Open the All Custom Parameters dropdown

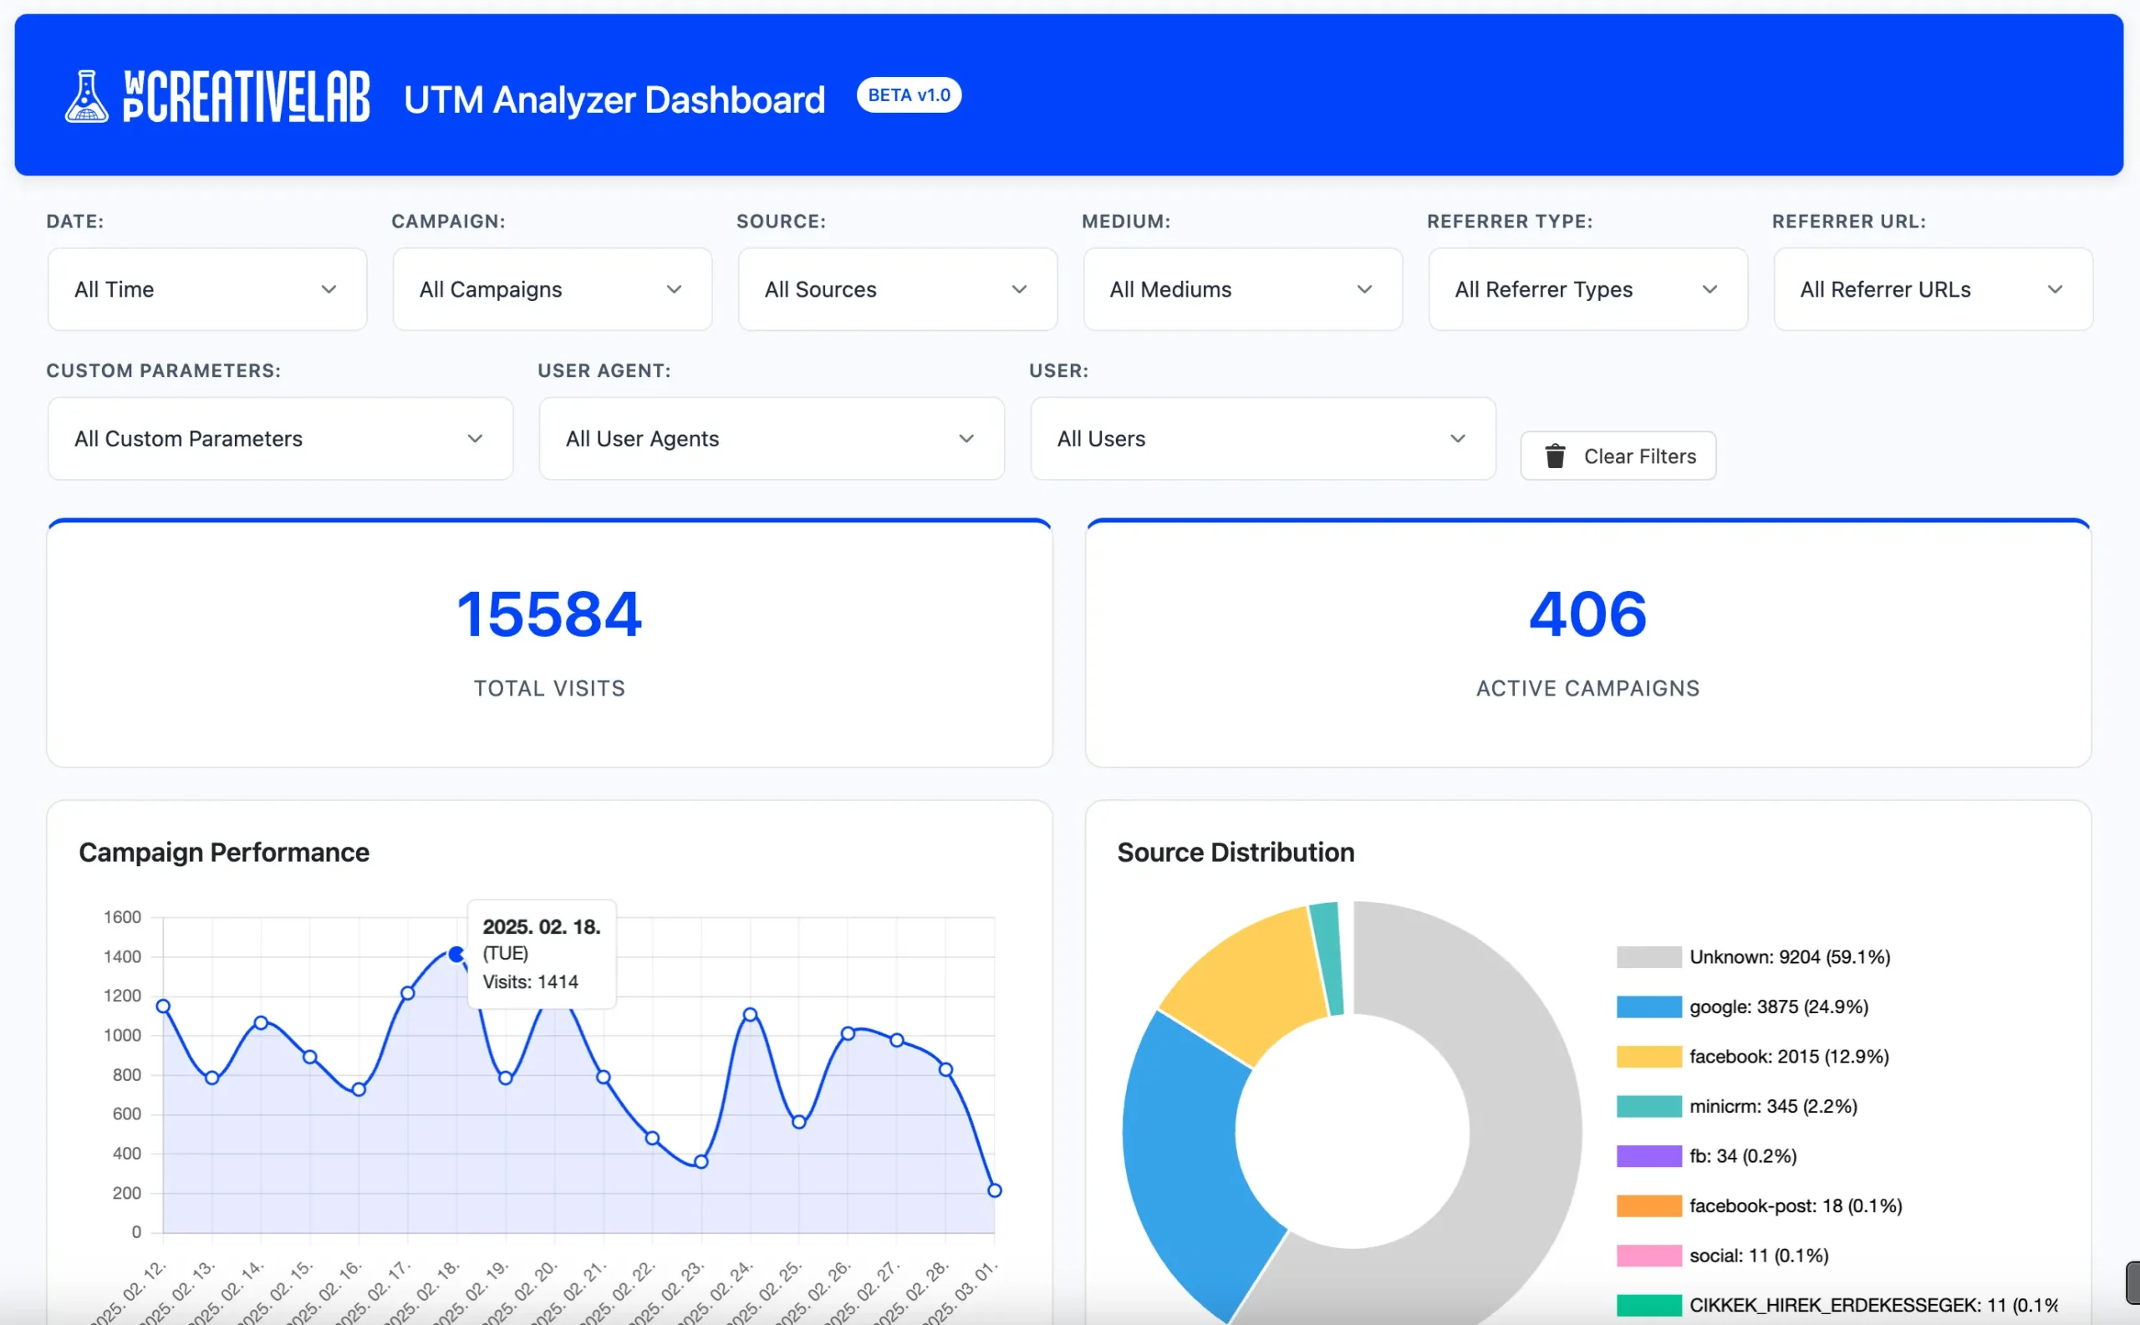tap(279, 439)
